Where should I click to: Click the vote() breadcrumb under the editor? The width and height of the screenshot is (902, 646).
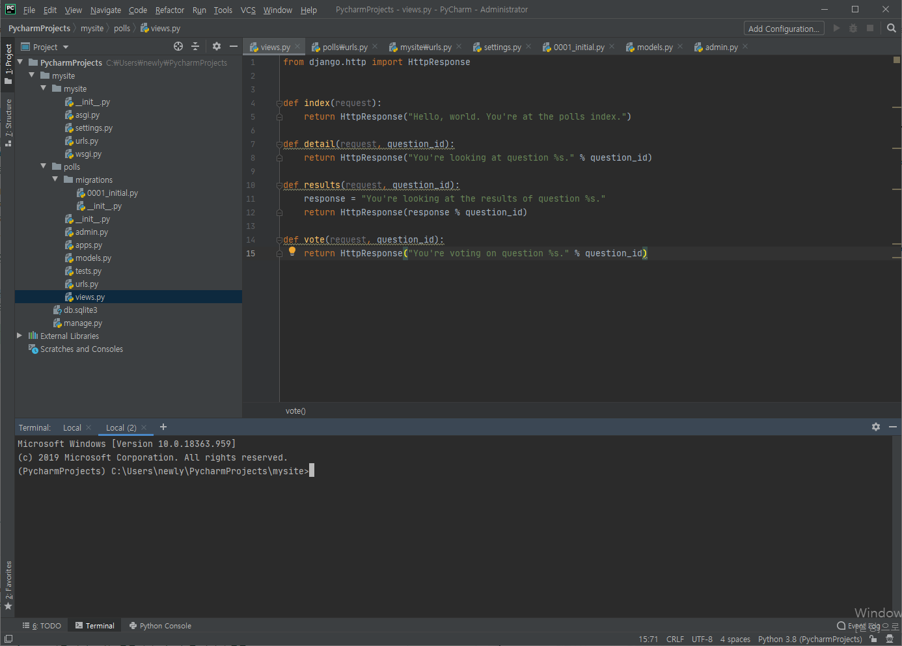pos(295,410)
